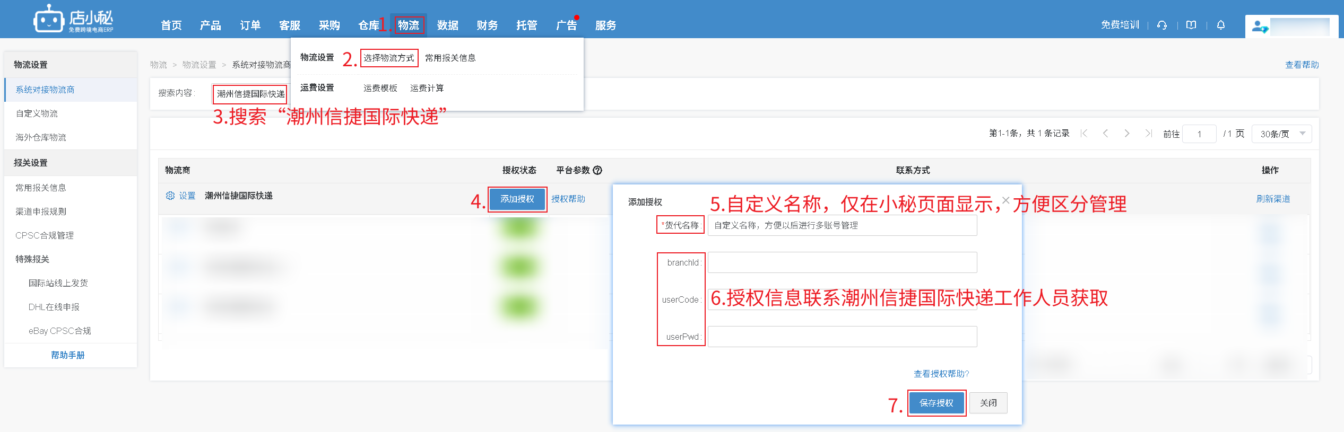
Task: Click the branchId input field
Action: 842,262
